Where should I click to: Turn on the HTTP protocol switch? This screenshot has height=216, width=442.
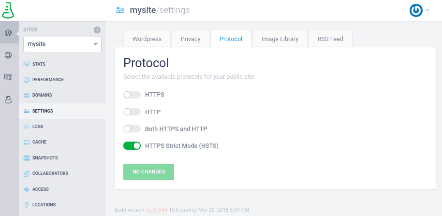point(132,112)
